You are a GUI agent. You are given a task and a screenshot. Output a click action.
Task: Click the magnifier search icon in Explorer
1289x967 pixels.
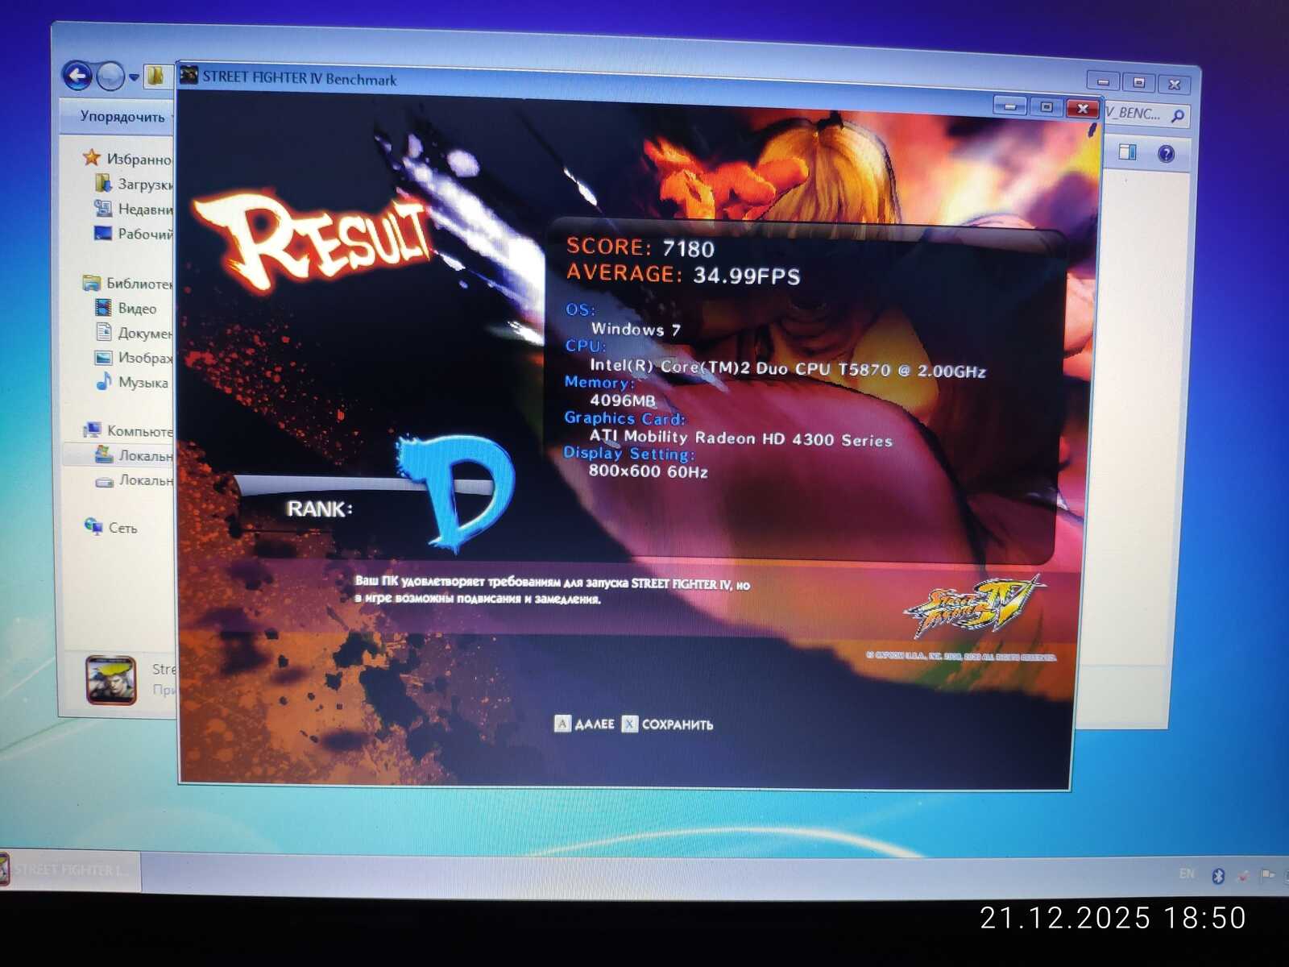tap(1177, 116)
